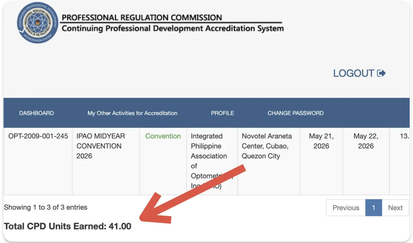
Task: Click the May 21, 2026 start date
Action: [321, 141]
